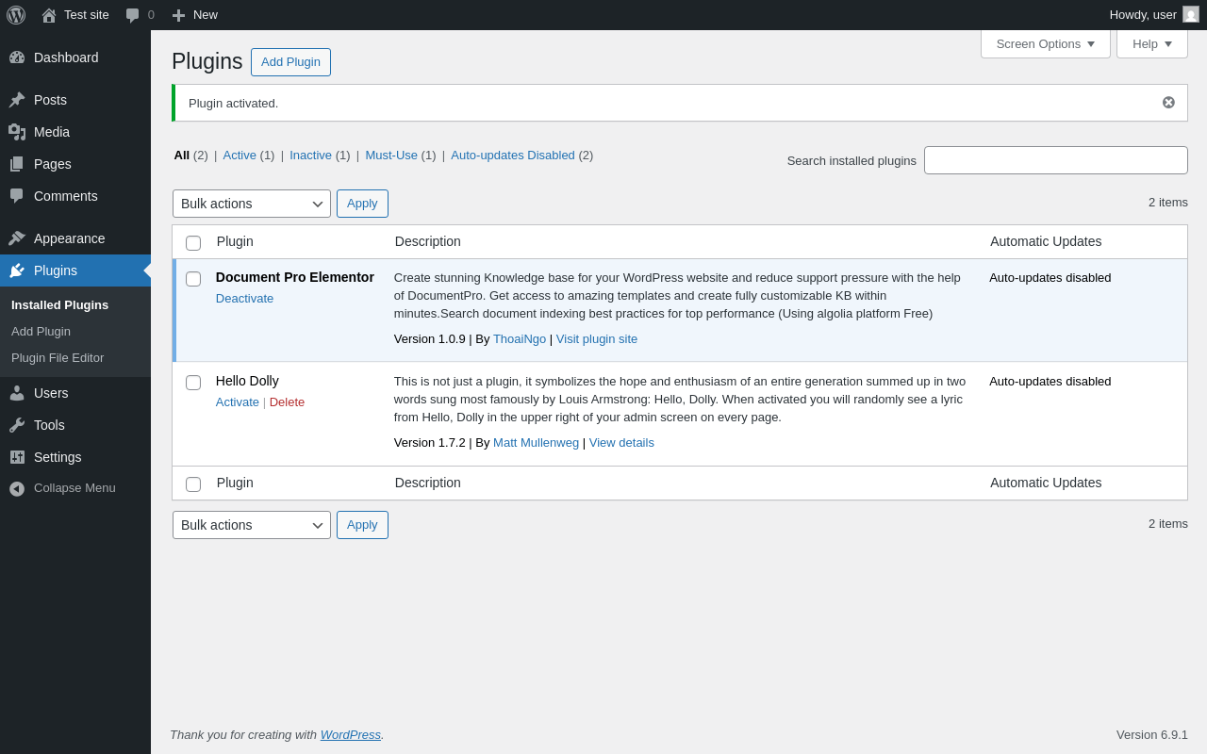
Task: Click the Tools wrench icon
Action: click(17, 425)
